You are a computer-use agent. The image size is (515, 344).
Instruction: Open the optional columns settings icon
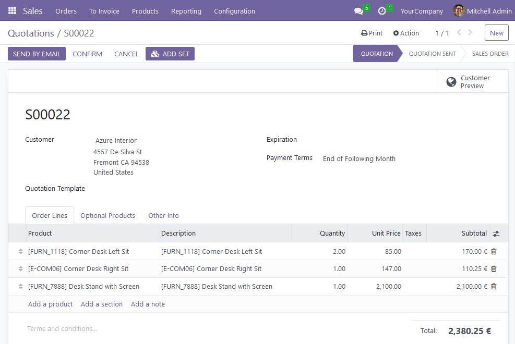pyautogui.click(x=496, y=234)
